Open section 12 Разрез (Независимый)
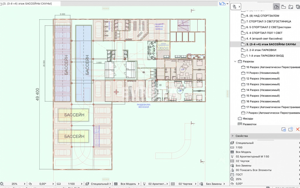 click(262, 78)
